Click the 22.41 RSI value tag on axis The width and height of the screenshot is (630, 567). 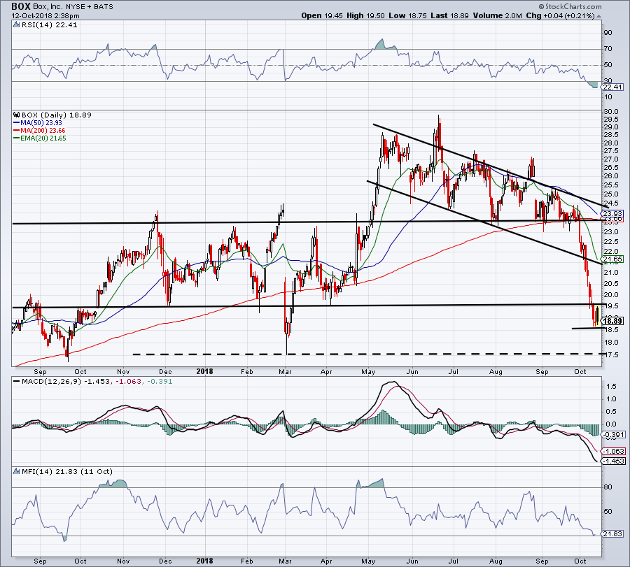[x=613, y=87]
